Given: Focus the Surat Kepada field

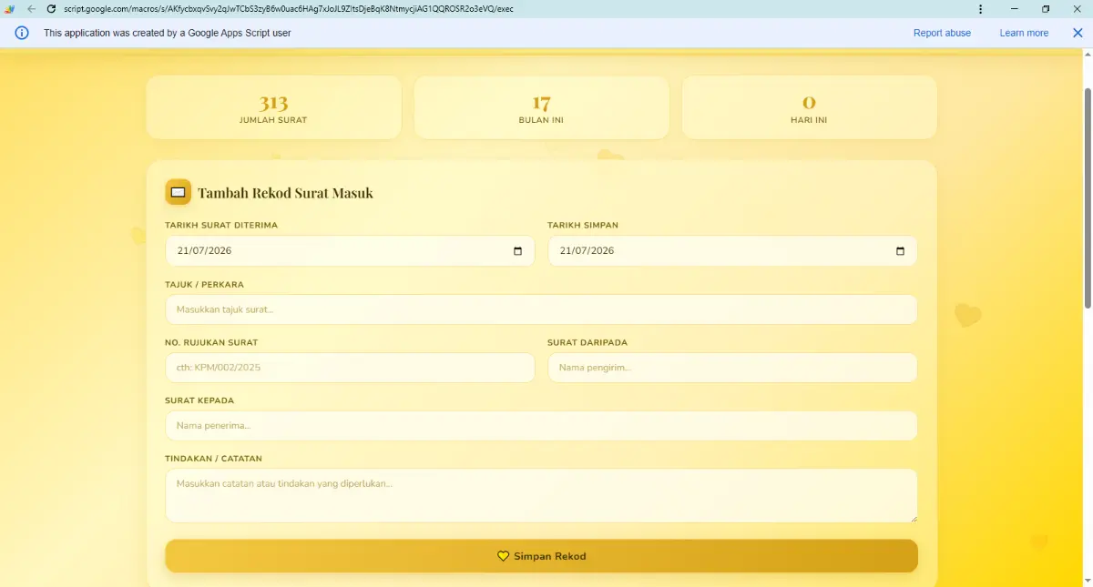Looking at the screenshot, I should [541, 426].
